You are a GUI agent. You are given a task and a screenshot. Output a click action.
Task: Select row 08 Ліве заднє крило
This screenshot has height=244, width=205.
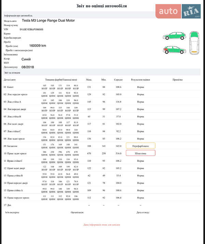coord(102,138)
